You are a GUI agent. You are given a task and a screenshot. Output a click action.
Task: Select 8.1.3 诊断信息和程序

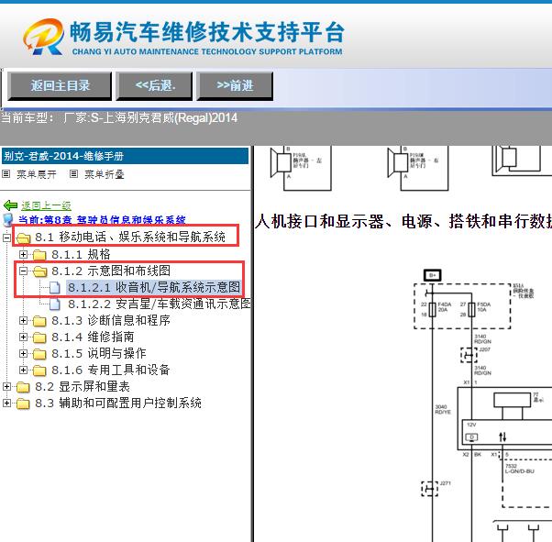point(111,320)
